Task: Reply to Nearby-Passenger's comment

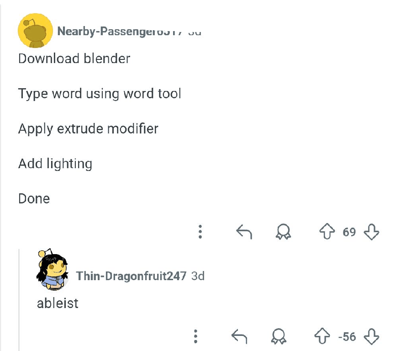Action: coord(244,232)
